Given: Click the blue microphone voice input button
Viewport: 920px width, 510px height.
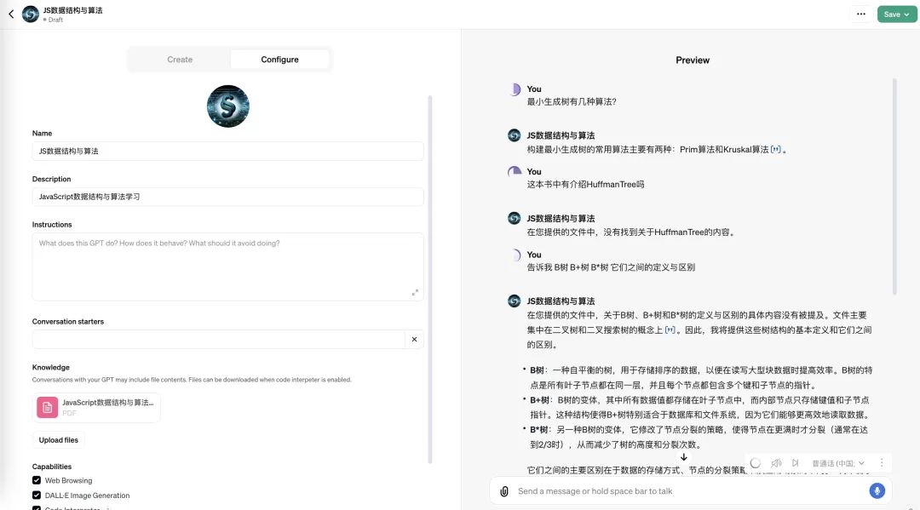Looking at the screenshot, I should (877, 490).
